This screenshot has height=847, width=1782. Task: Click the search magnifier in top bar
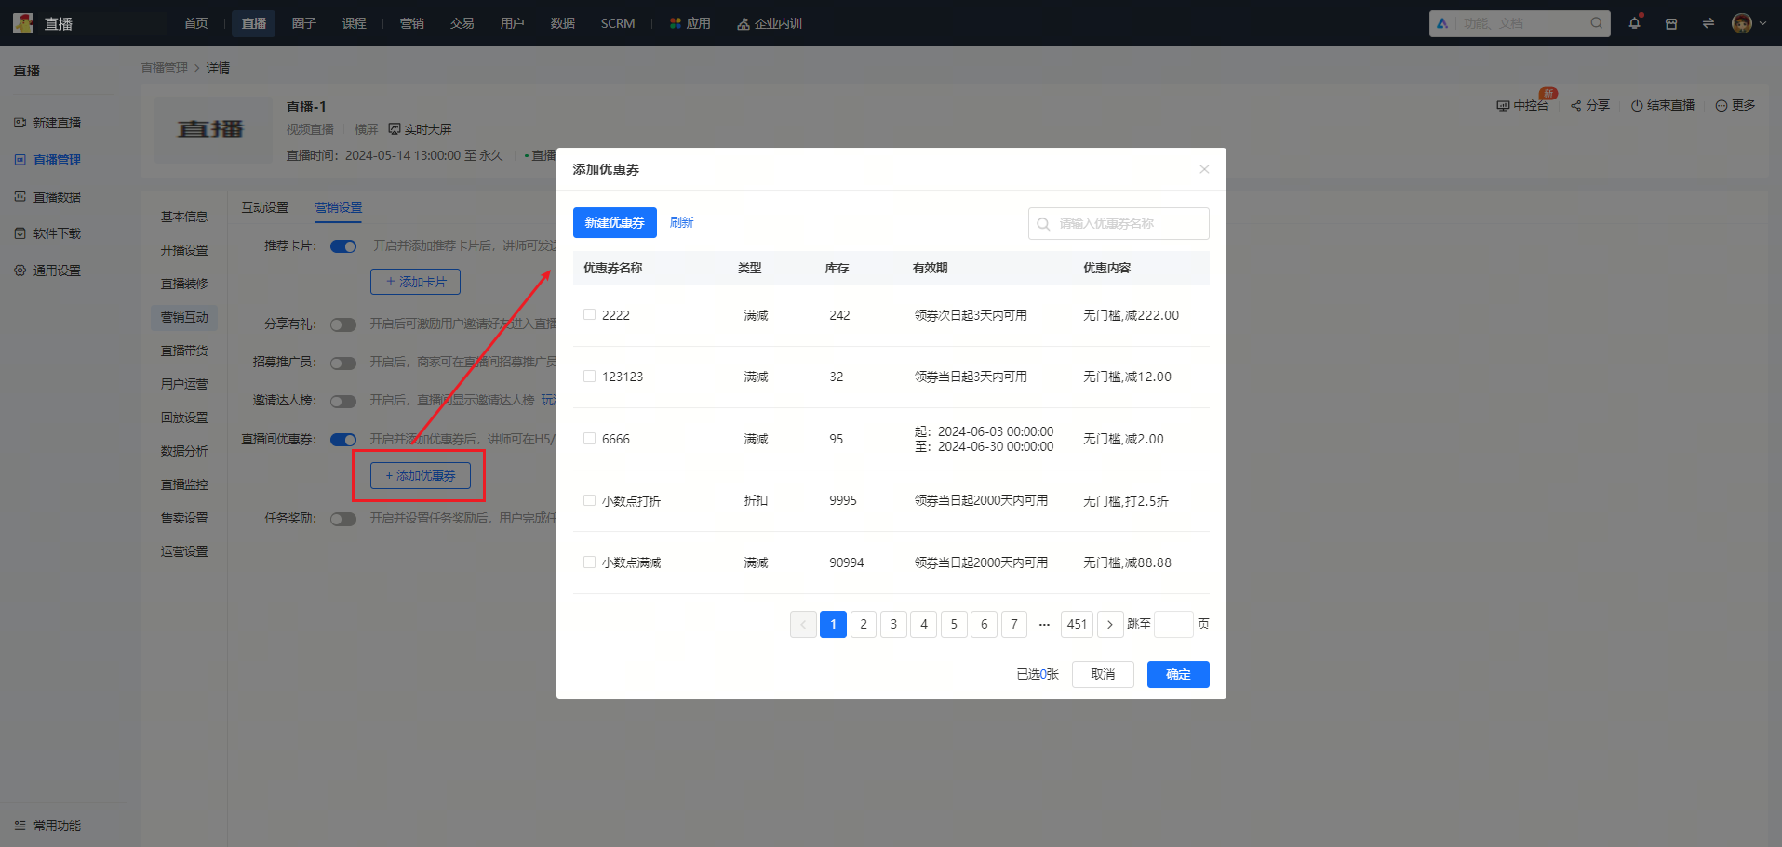tap(1596, 23)
